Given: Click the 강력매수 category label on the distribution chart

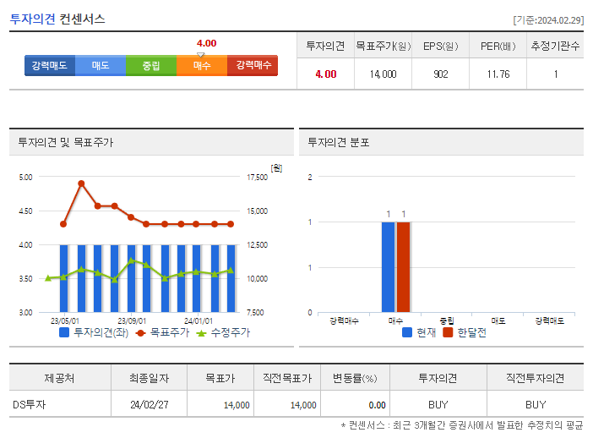Looking at the screenshot, I should [344, 321].
